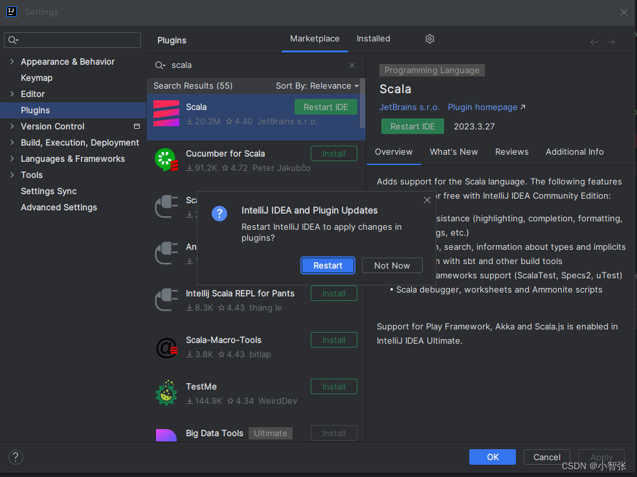Select Plugins in settings tree
637x477 pixels.
tap(73, 110)
